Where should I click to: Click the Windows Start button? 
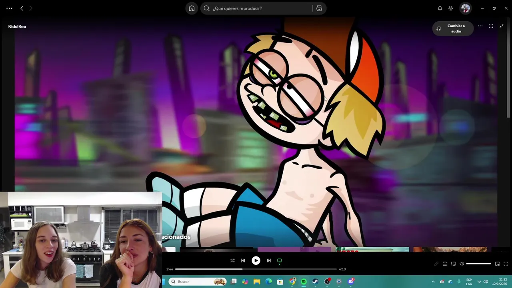point(164,282)
